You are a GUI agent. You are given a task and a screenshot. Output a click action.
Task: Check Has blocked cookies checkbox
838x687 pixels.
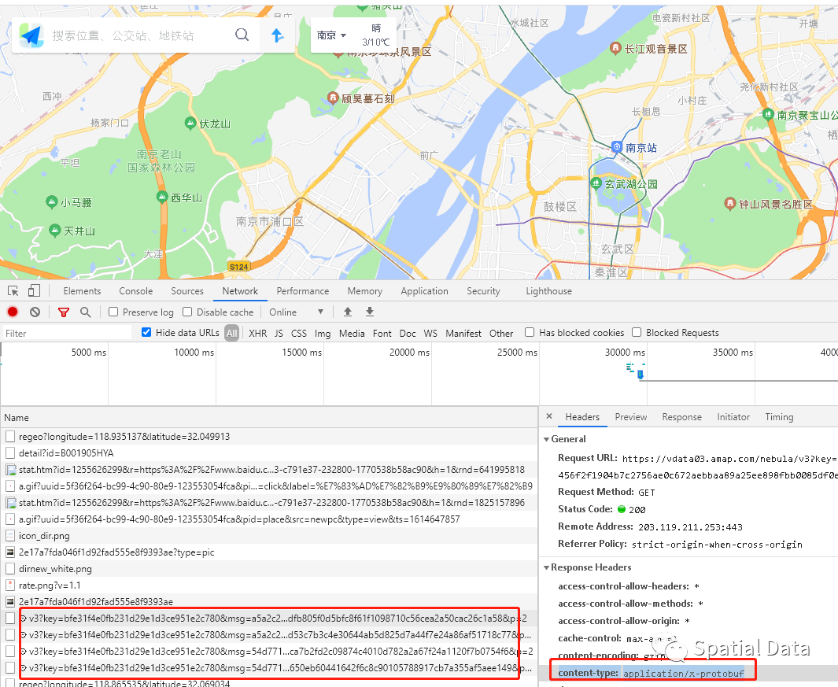point(530,333)
